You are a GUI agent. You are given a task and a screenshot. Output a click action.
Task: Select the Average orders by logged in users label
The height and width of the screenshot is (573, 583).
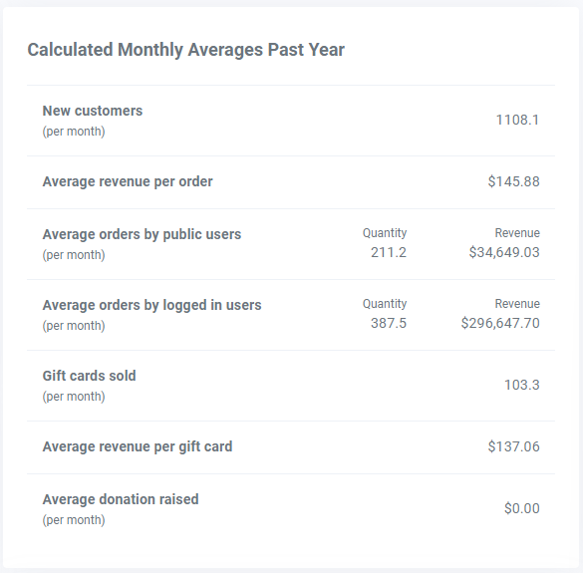(x=151, y=305)
